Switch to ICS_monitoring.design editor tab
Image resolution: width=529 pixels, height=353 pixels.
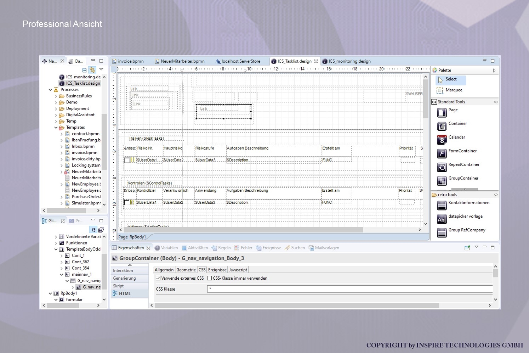tap(349, 61)
